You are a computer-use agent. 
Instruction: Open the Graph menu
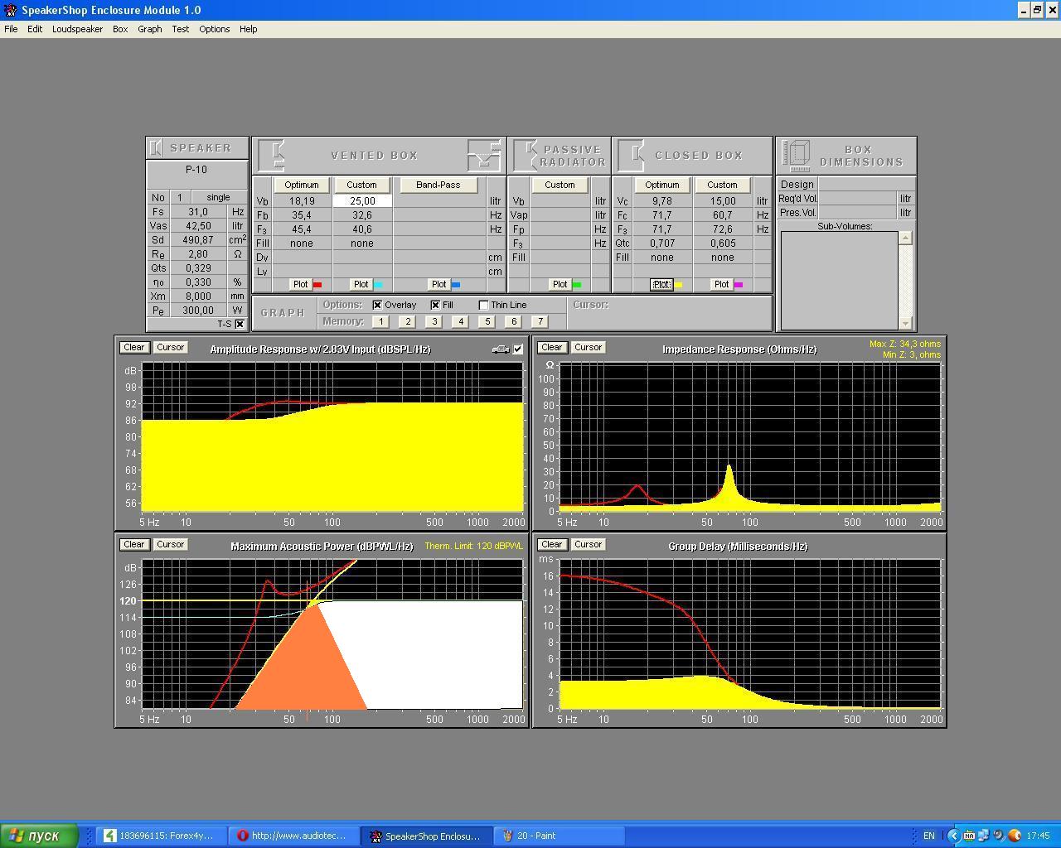pyautogui.click(x=149, y=29)
